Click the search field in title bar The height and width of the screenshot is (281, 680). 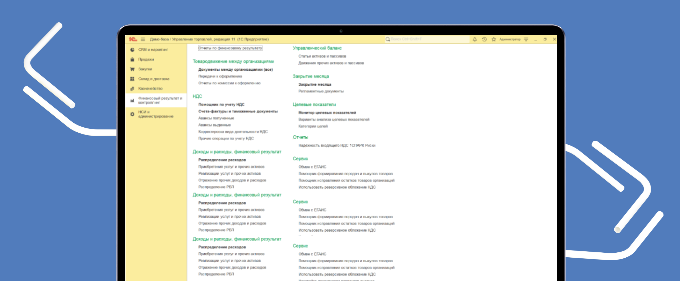click(428, 39)
